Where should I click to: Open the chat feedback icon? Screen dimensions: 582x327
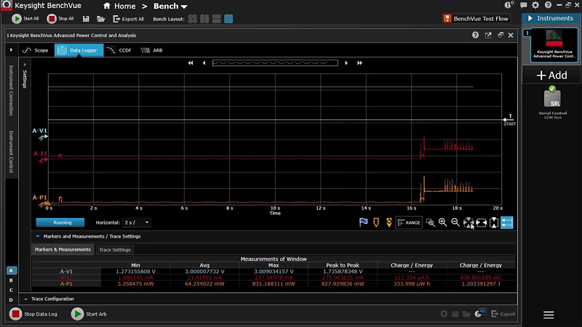tap(523, 5)
